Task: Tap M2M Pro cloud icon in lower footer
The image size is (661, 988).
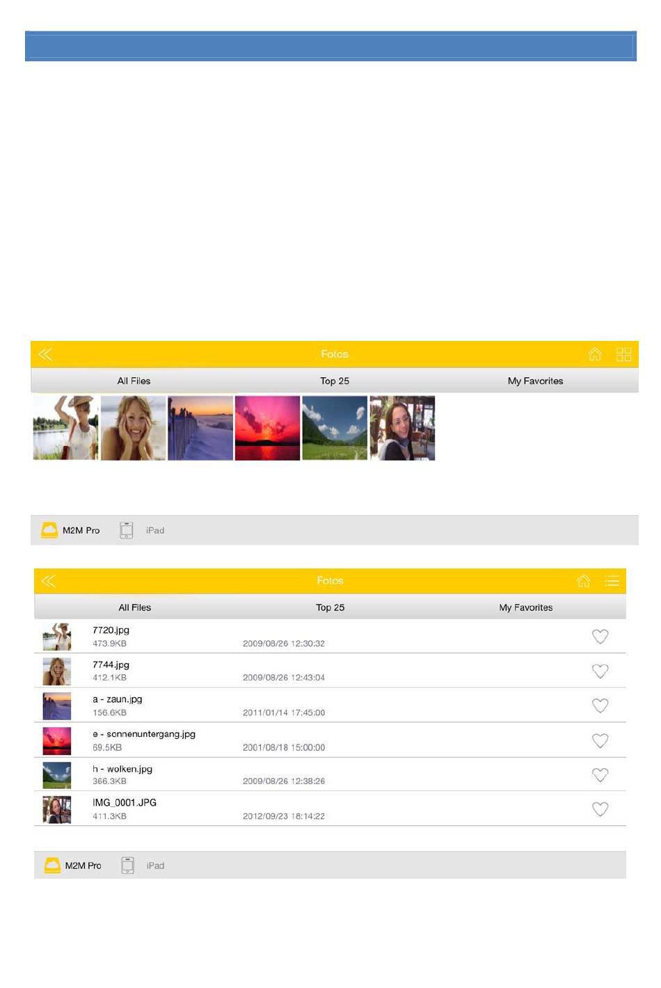Action: tap(52, 866)
